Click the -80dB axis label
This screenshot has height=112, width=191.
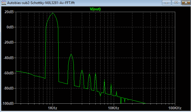pyautogui.click(x=8, y=88)
